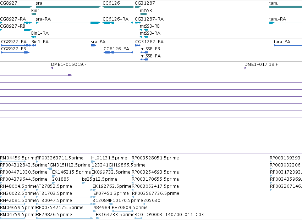Select the EK163733.5prime EST label
Screen dimensions: 302x220
[x=115, y=215]
